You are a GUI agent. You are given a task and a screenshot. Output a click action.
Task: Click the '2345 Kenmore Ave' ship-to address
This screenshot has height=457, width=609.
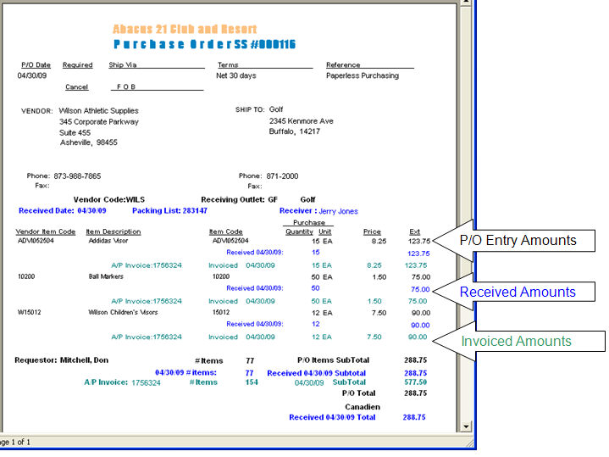point(301,121)
